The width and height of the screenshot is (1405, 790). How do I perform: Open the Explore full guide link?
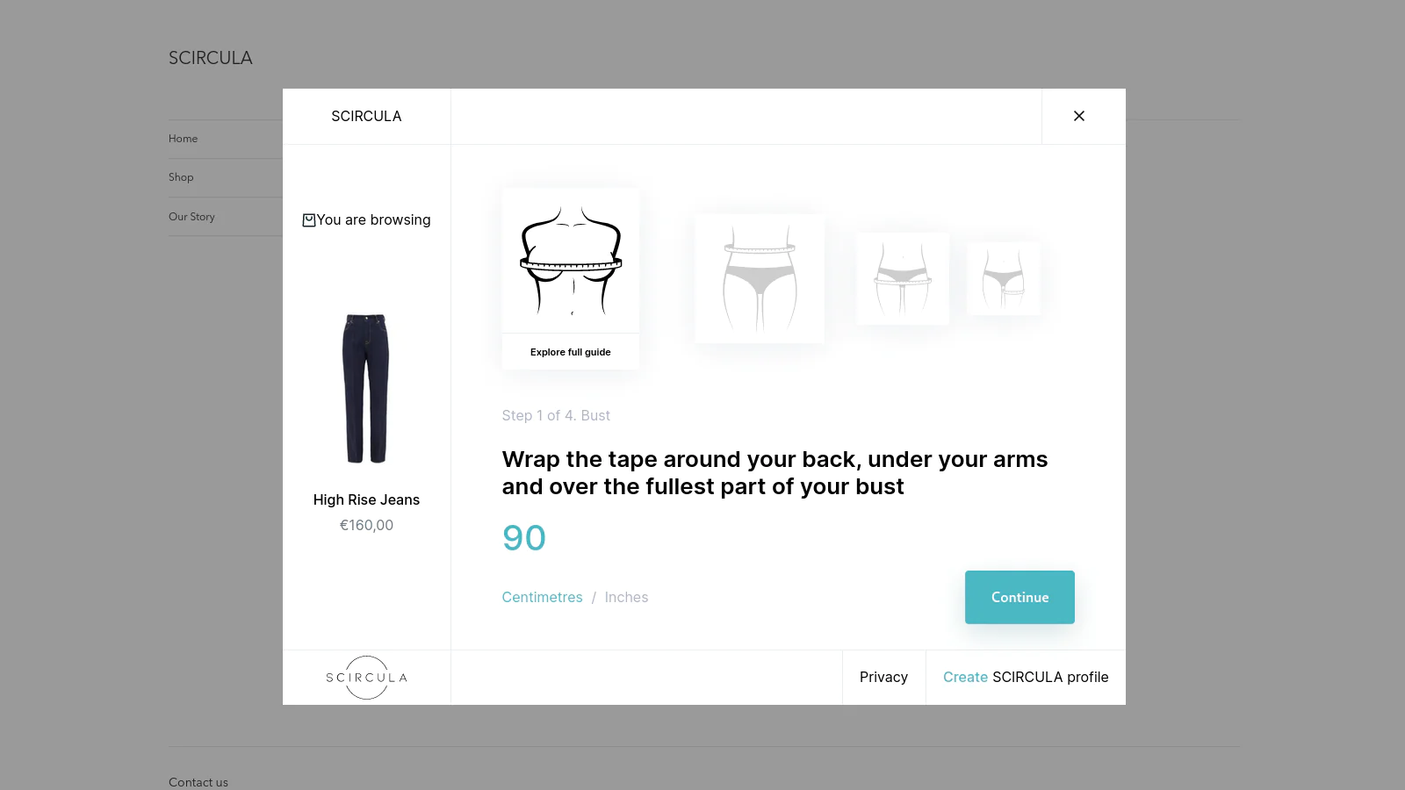(571, 352)
